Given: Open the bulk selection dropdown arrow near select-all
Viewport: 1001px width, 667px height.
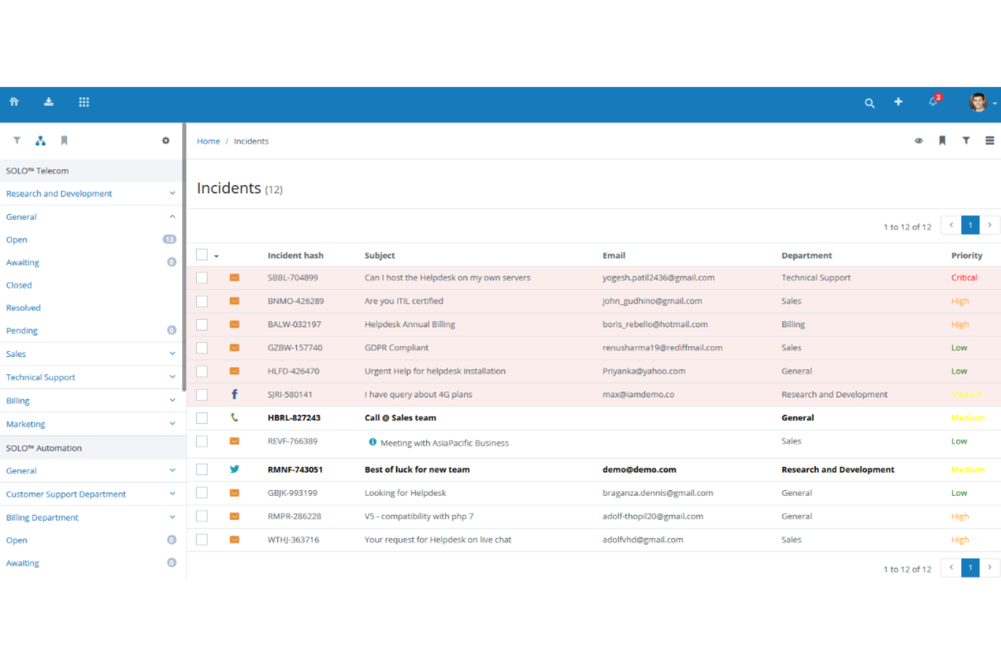Looking at the screenshot, I should pyautogui.click(x=216, y=255).
